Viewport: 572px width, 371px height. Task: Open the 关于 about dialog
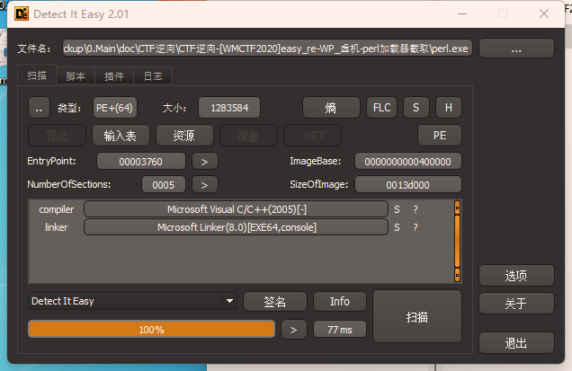[x=516, y=304]
